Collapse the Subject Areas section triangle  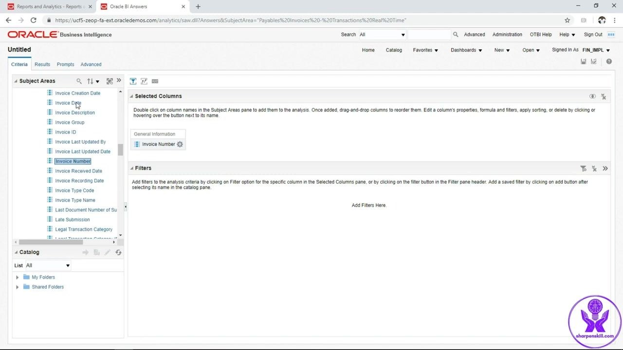click(x=16, y=81)
